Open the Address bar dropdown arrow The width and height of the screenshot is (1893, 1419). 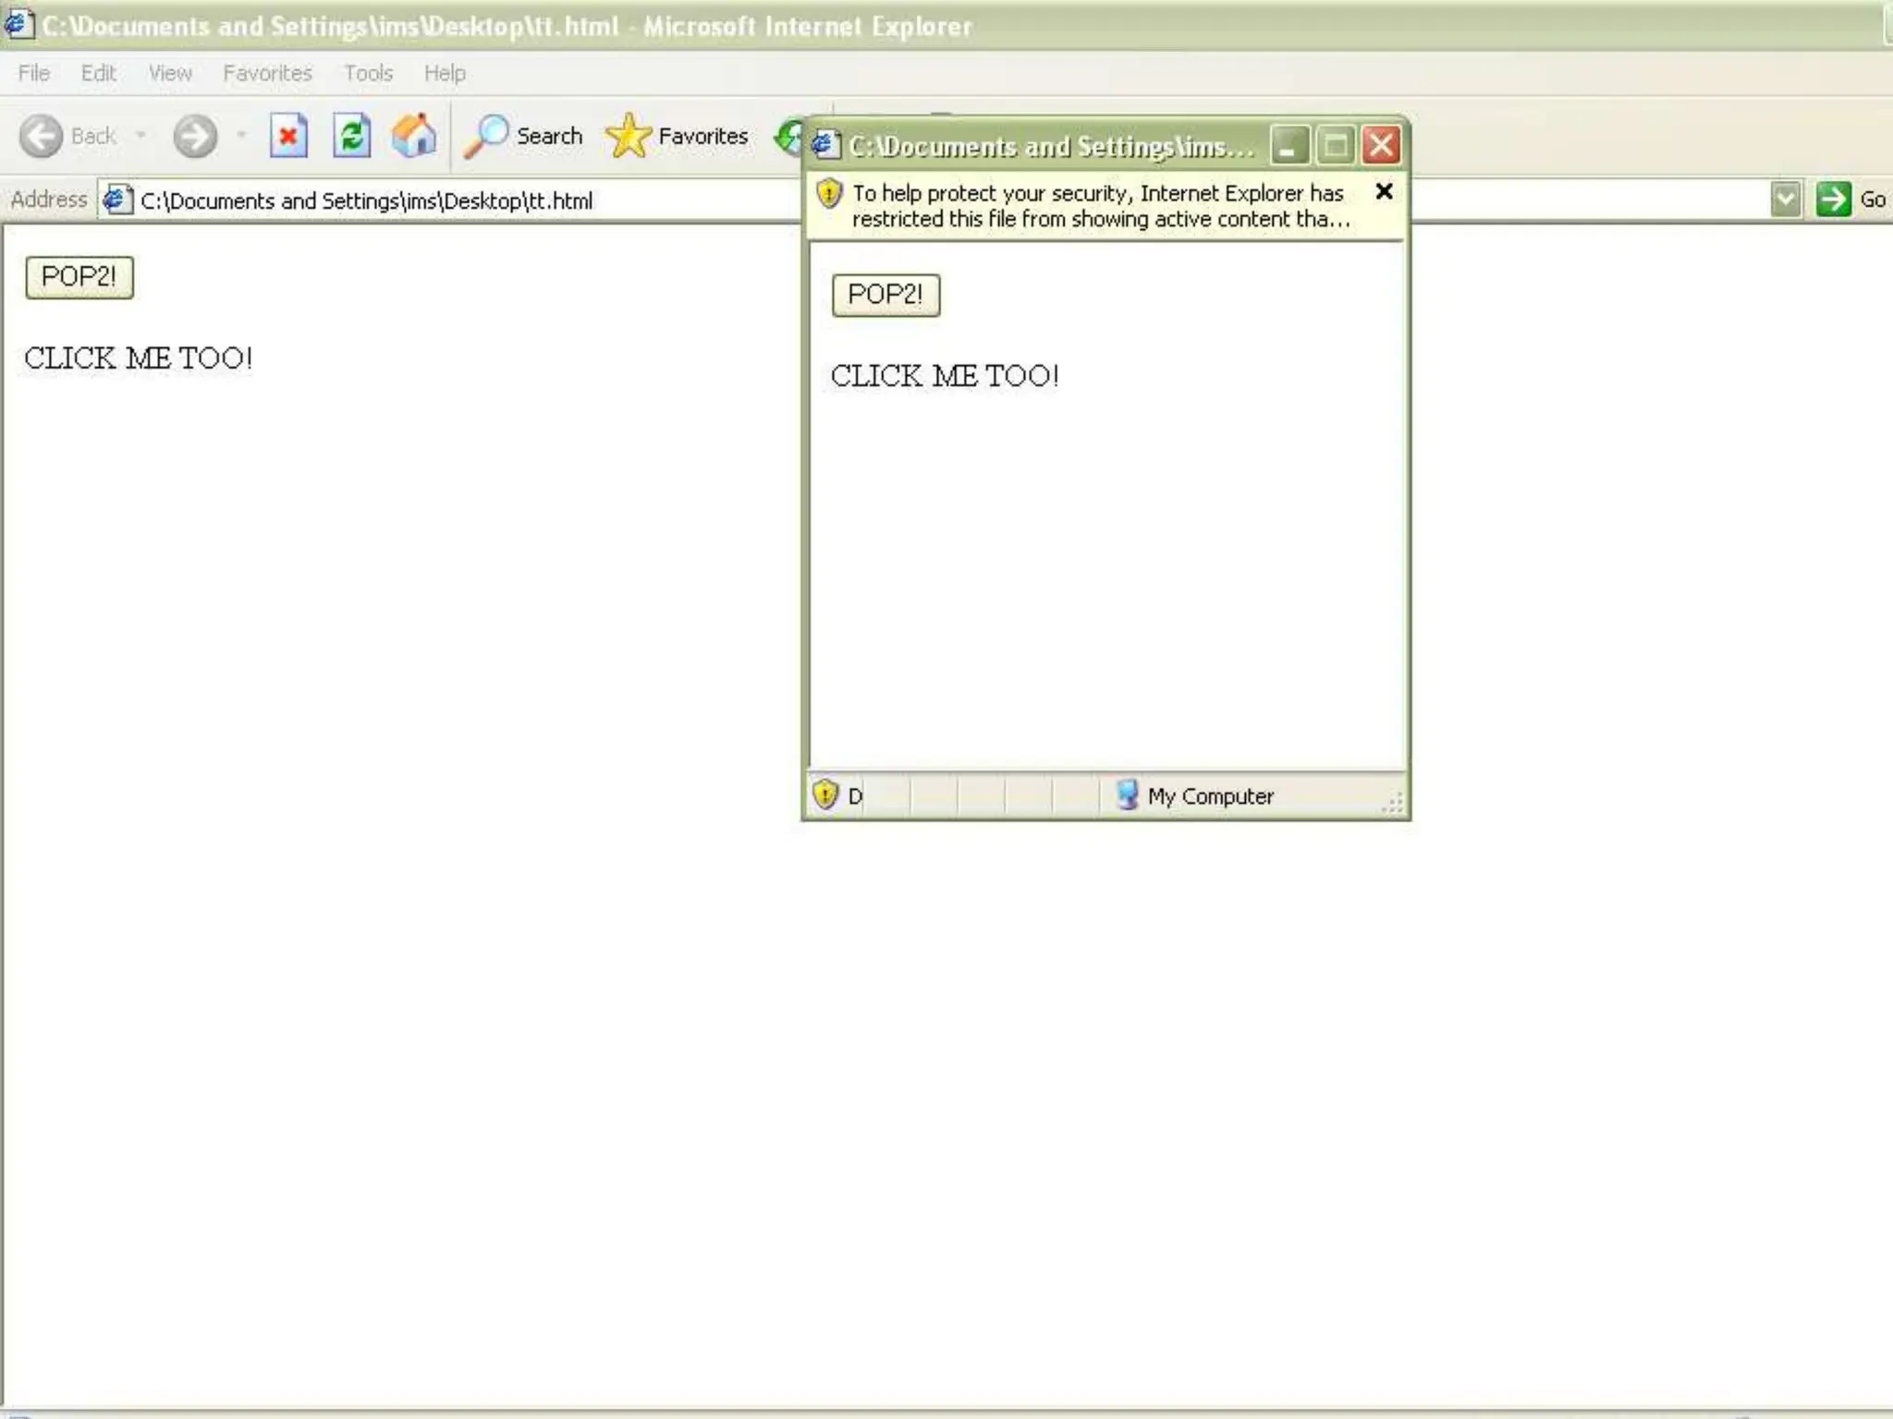click(x=1785, y=200)
